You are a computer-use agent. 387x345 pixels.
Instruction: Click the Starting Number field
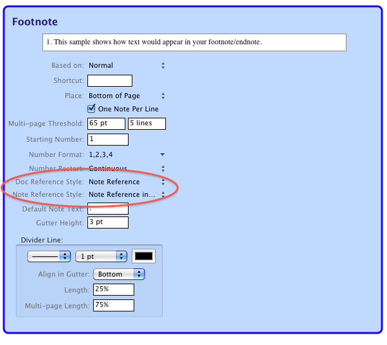coord(107,139)
